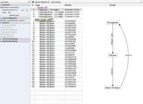Click the curved edge's [ no ivar ] label
Screen dimensions: 143x104
tap(128, 55)
